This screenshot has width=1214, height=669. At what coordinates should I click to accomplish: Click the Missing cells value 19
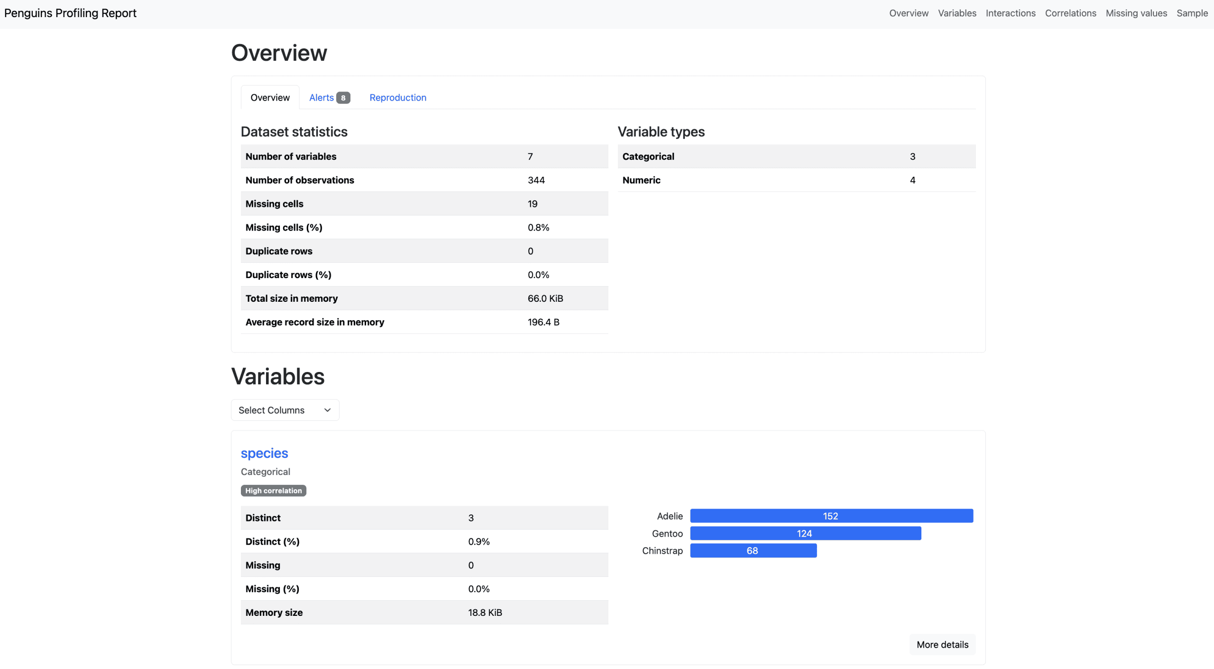(x=533, y=204)
